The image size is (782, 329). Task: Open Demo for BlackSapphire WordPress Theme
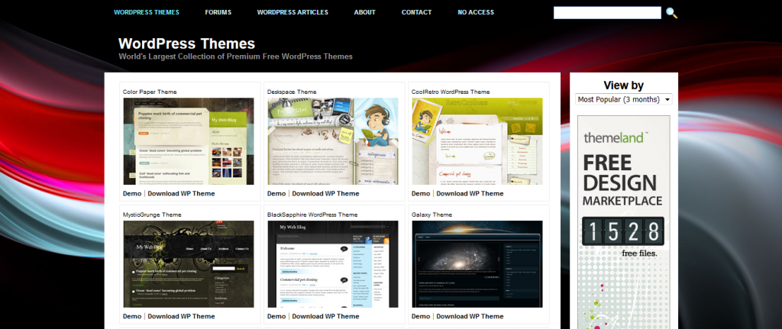pyautogui.click(x=276, y=316)
